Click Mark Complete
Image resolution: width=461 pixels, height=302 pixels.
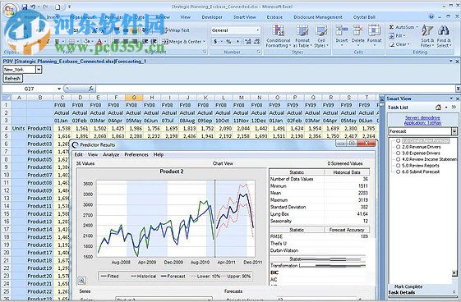tap(408, 286)
